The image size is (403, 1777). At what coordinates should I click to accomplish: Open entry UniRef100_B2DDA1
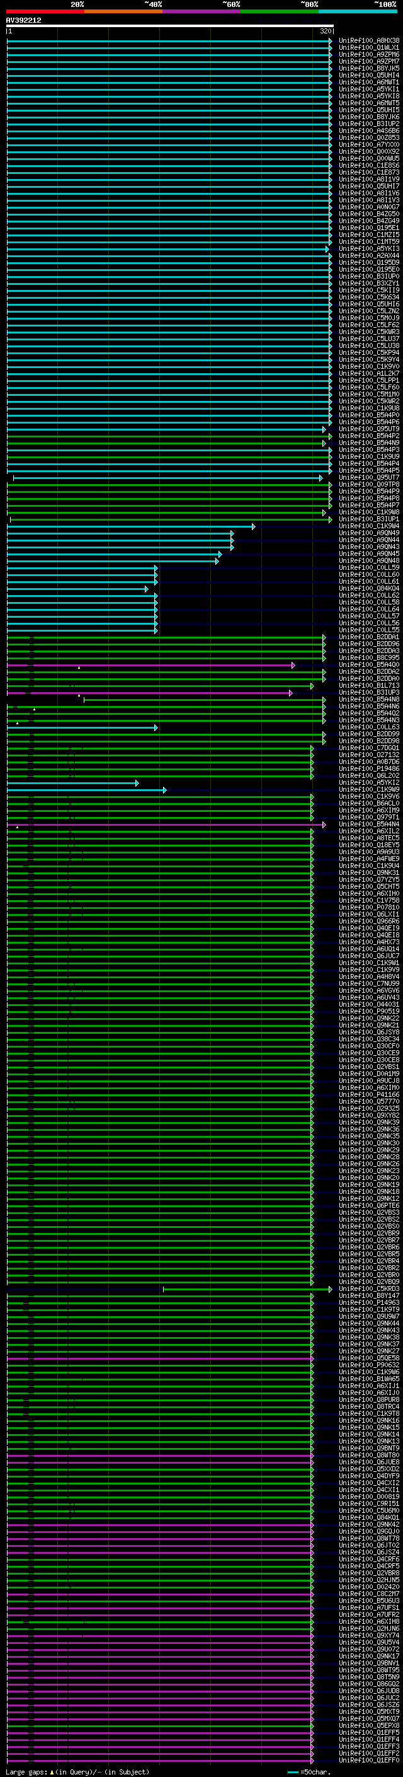(368, 637)
